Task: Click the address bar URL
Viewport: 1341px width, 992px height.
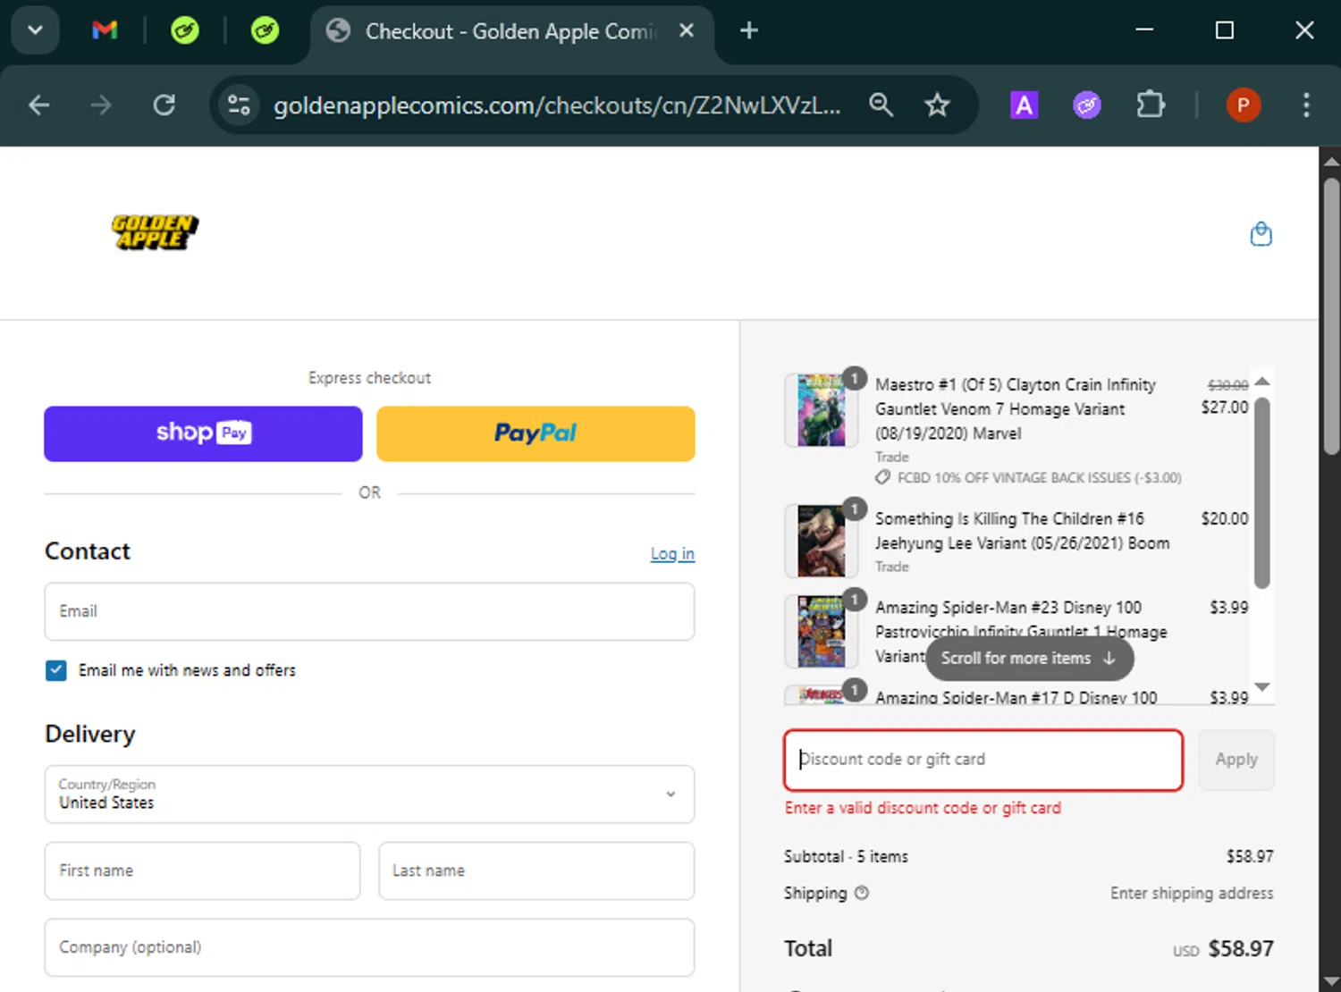Action: 557,105
